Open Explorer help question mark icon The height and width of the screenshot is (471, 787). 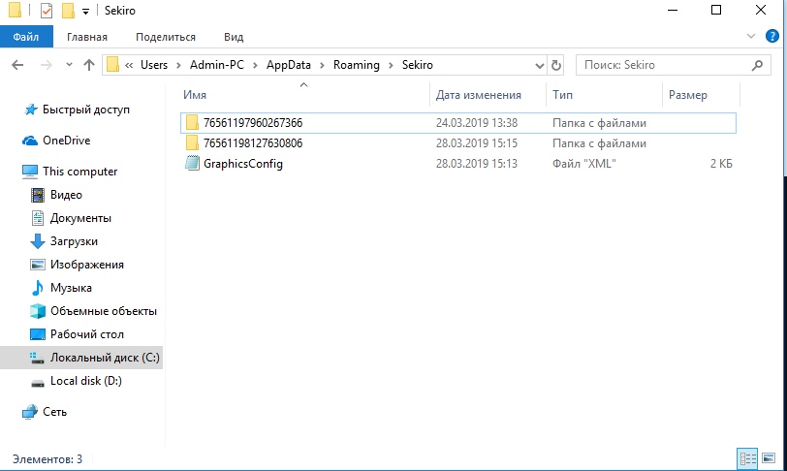coord(771,36)
